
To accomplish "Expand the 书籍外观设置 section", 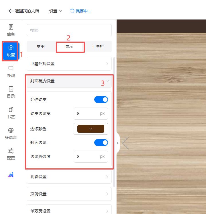I will pyautogui.click(x=69, y=64).
